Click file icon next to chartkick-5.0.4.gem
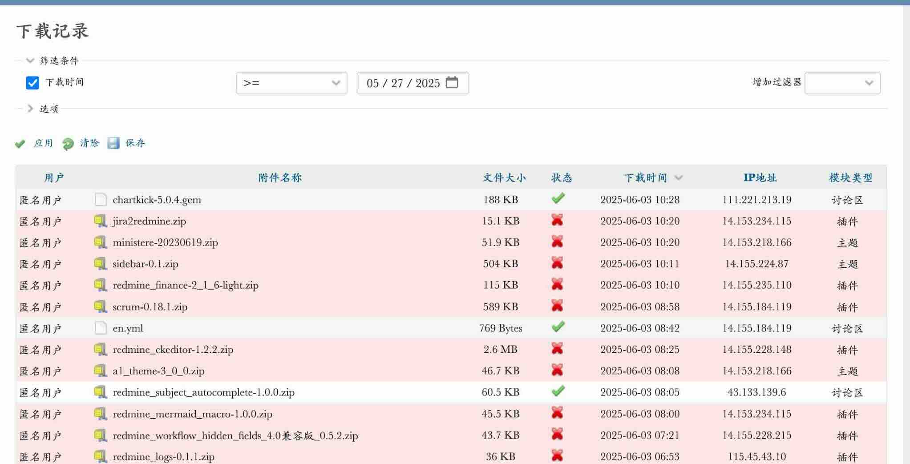This screenshot has height=464, width=910. tap(101, 199)
